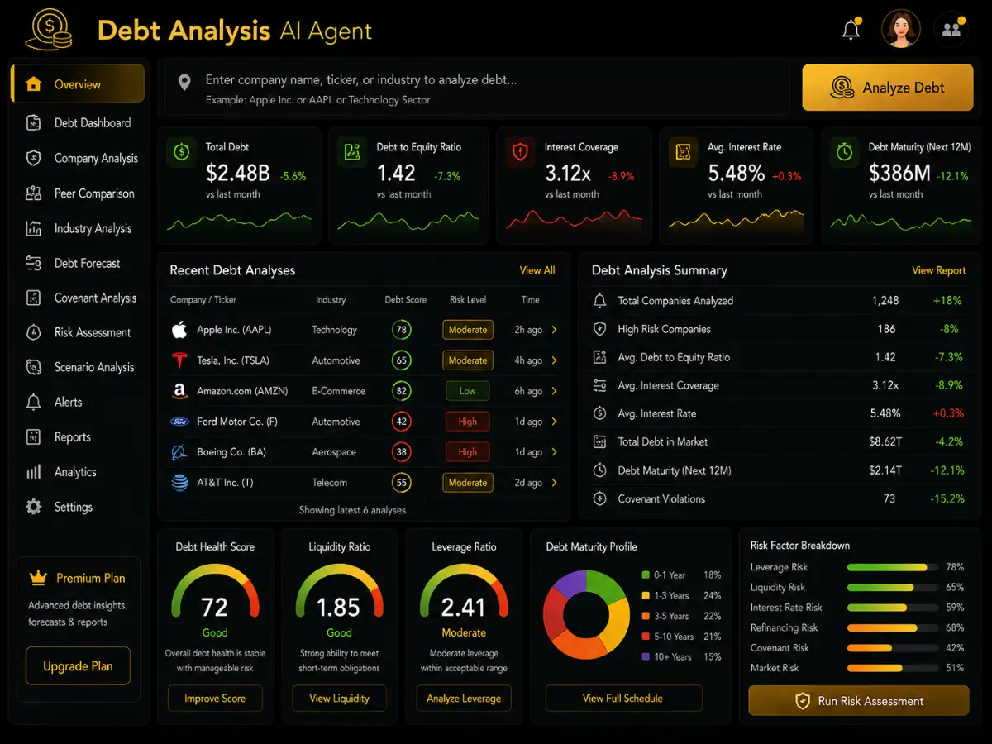
Task: Click the High risk badge for Boeing
Action: pyautogui.click(x=468, y=452)
